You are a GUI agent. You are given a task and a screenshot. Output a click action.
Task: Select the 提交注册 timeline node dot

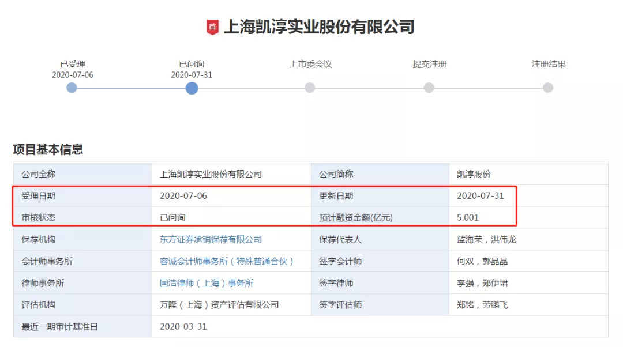click(x=429, y=88)
